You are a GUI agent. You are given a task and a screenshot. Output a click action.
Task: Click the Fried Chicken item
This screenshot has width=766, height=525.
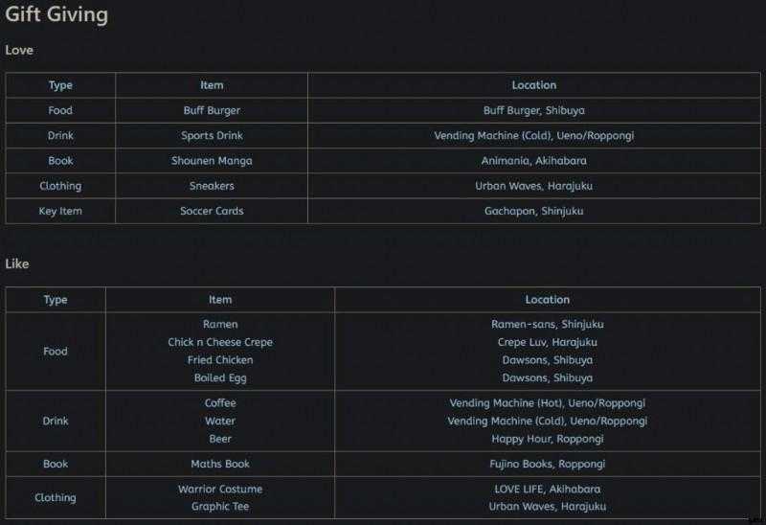220,360
